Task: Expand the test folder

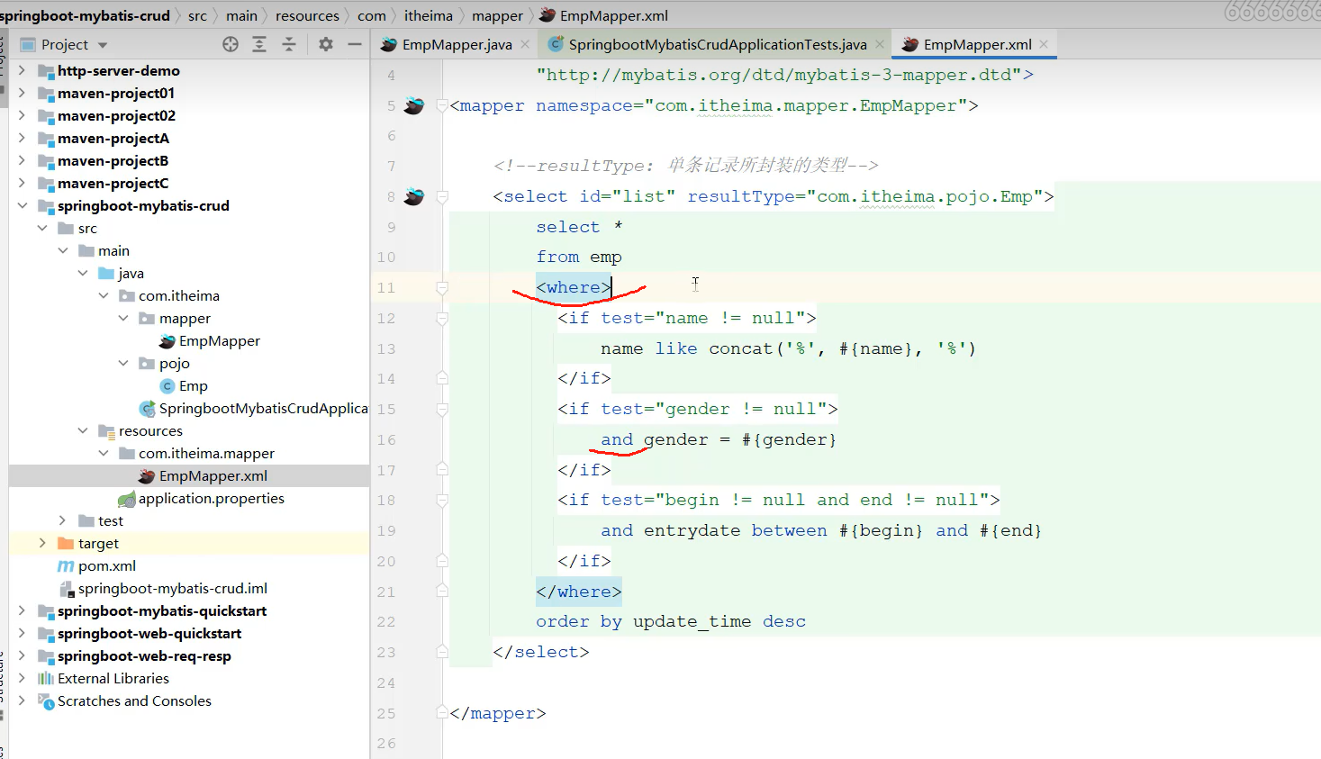Action: pos(62,520)
